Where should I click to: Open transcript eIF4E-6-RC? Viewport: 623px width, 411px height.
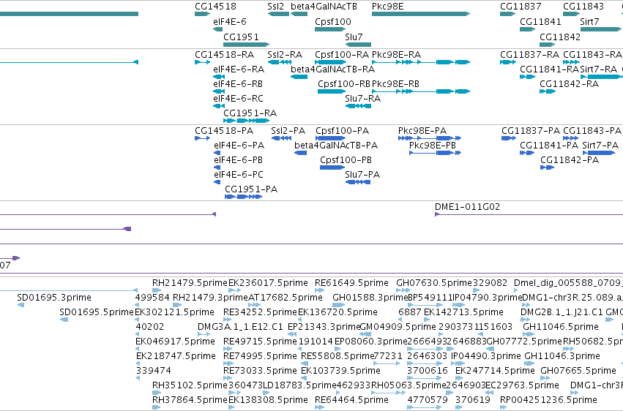(x=239, y=99)
